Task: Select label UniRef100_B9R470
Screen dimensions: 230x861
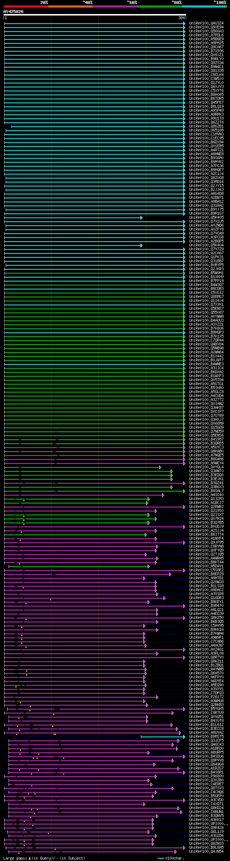Action: pyautogui.click(x=206, y=606)
